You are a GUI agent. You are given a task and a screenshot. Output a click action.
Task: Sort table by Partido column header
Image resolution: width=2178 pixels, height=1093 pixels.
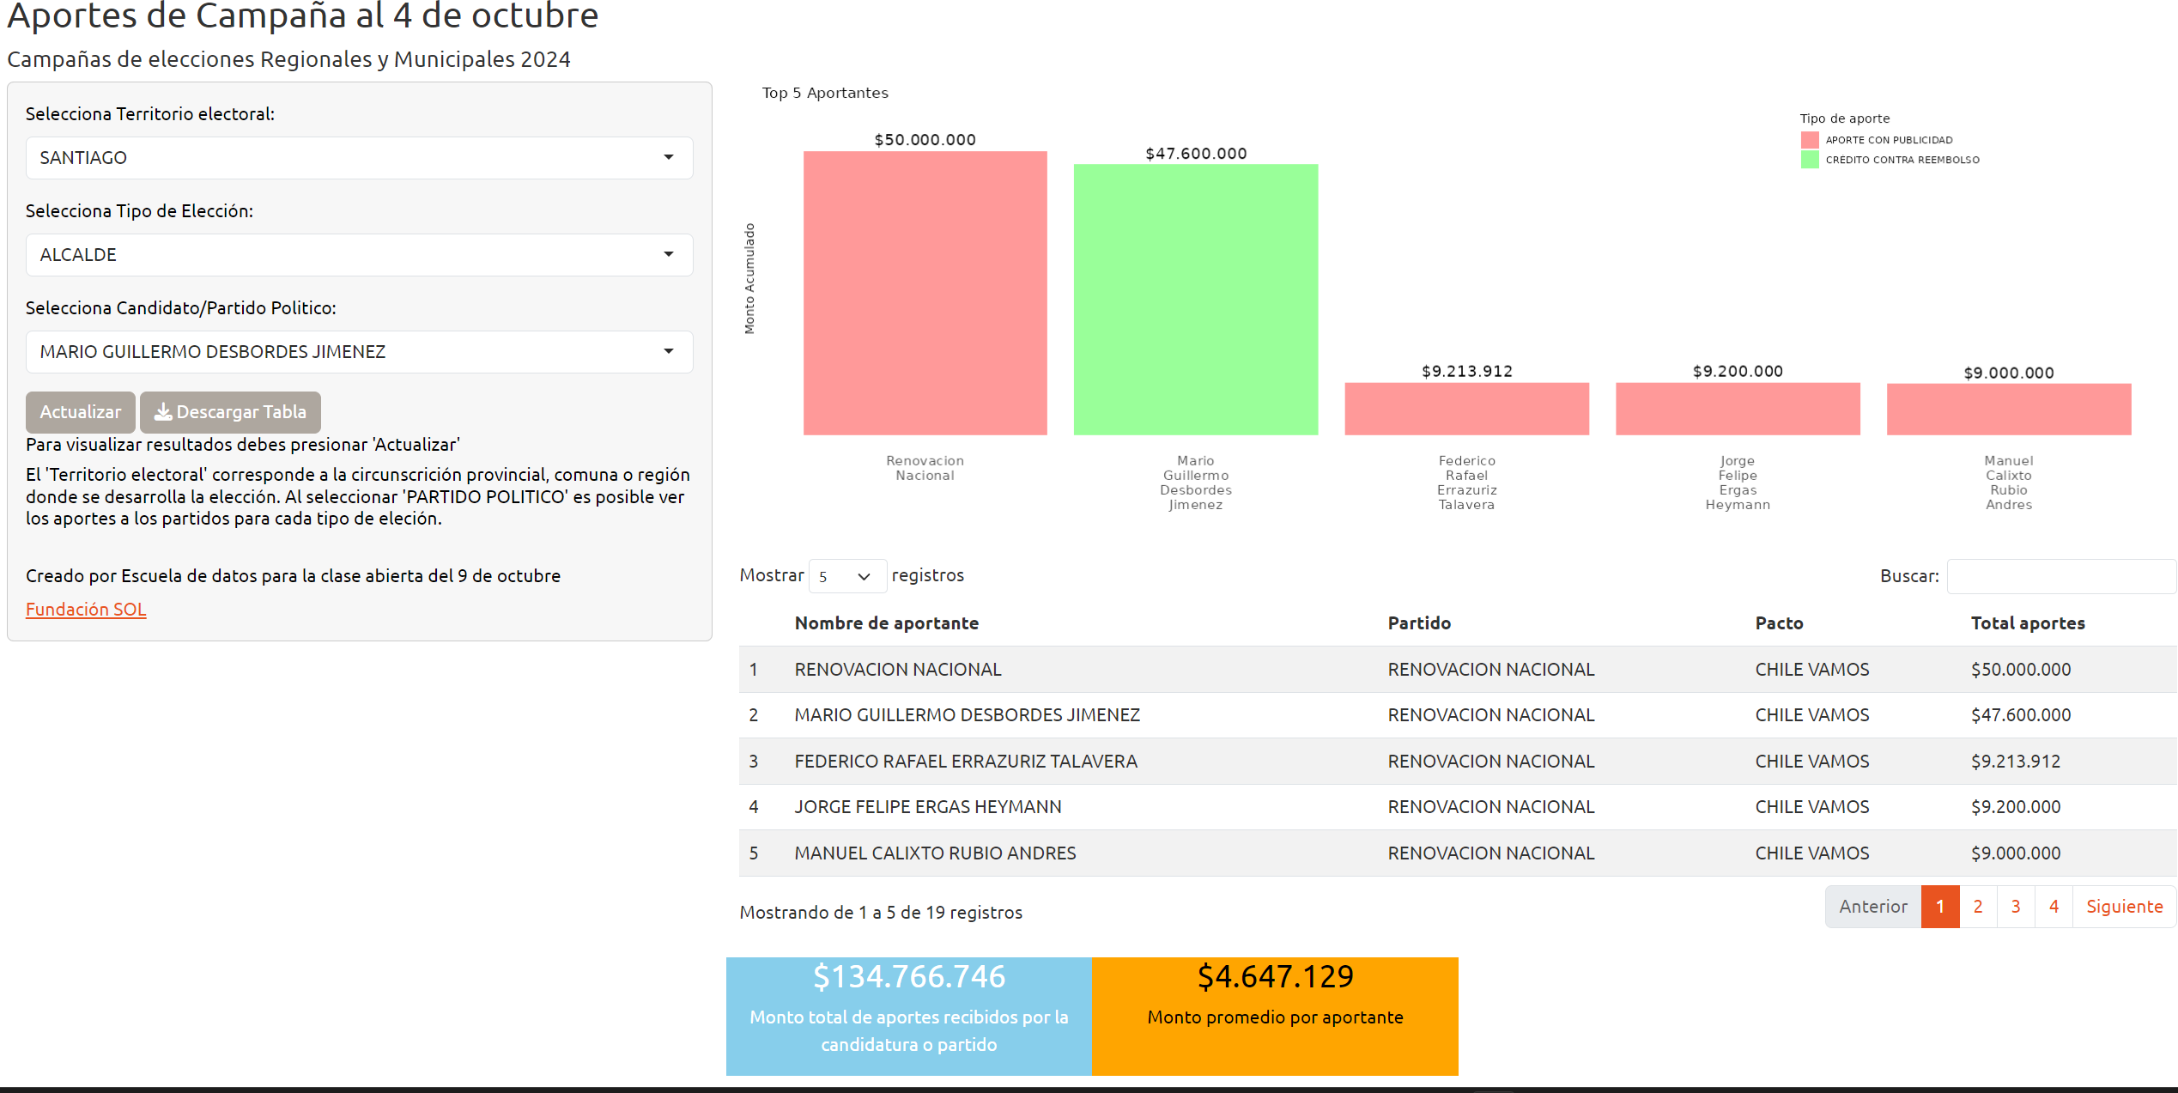1419,623
